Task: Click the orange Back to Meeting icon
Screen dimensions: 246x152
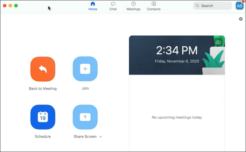Action: (x=43, y=69)
